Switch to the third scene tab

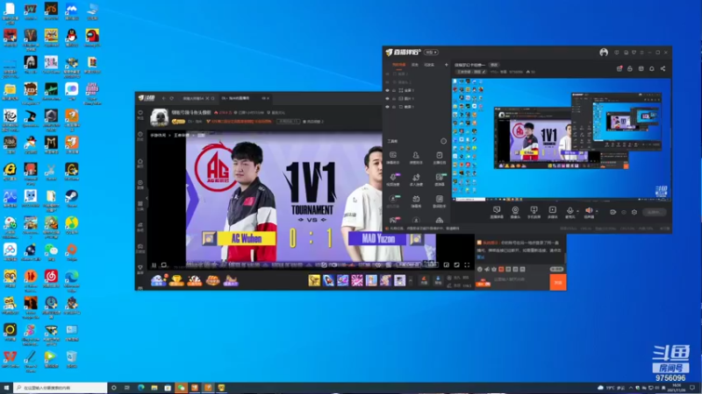[x=429, y=65]
